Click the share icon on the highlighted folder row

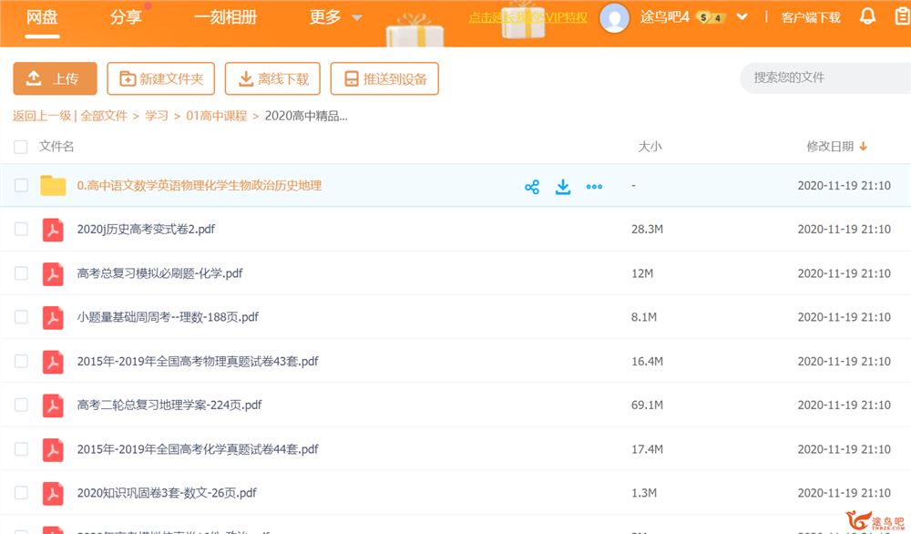point(532,187)
